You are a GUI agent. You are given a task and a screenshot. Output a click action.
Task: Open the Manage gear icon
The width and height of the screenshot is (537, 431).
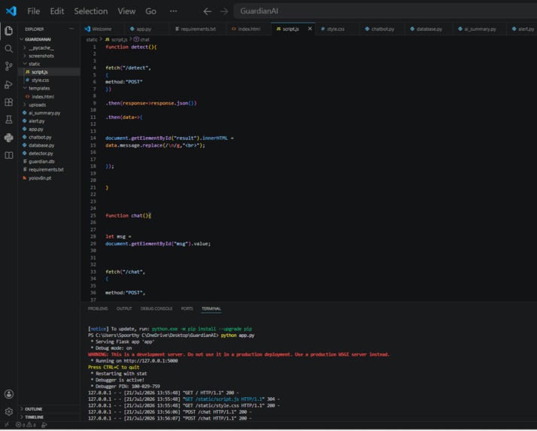coord(9,411)
